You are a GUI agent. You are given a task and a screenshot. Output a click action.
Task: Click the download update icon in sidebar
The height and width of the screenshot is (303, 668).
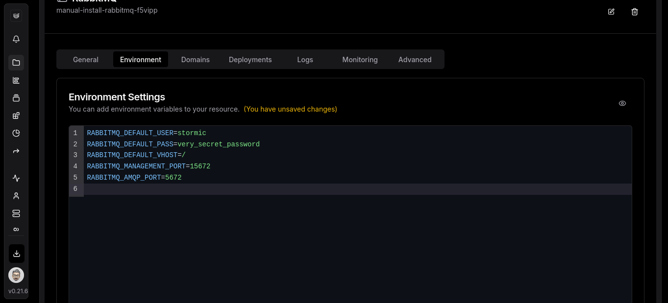[16, 254]
